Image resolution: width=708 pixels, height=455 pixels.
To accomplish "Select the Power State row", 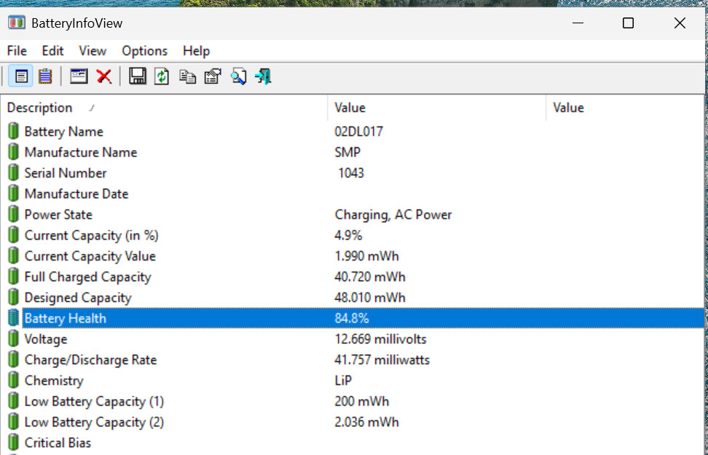I will pos(58,215).
